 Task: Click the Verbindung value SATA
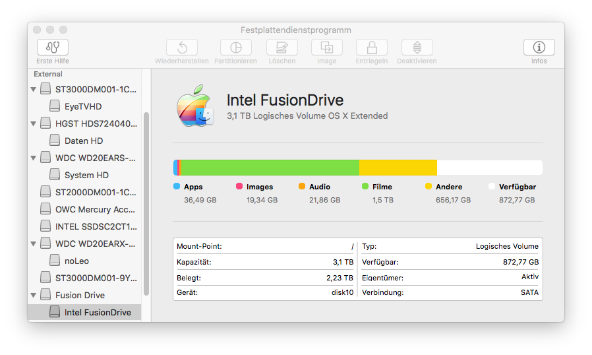pyautogui.click(x=530, y=292)
